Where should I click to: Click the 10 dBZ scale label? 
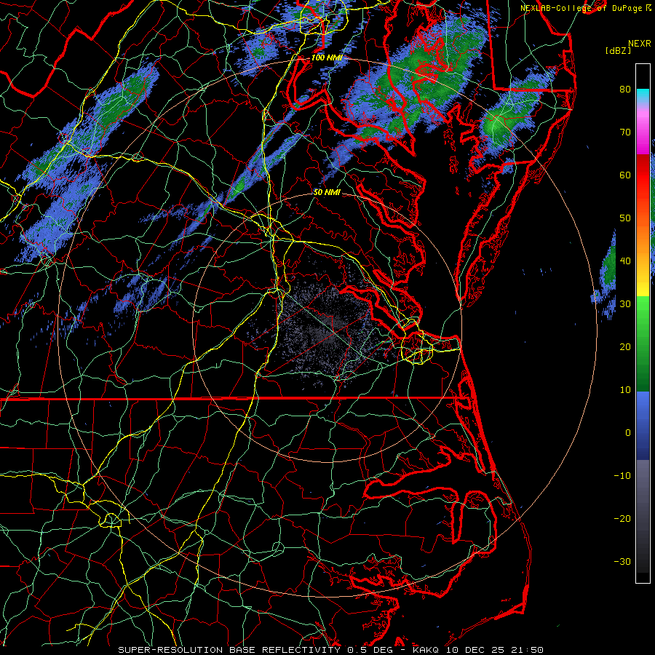coord(625,390)
